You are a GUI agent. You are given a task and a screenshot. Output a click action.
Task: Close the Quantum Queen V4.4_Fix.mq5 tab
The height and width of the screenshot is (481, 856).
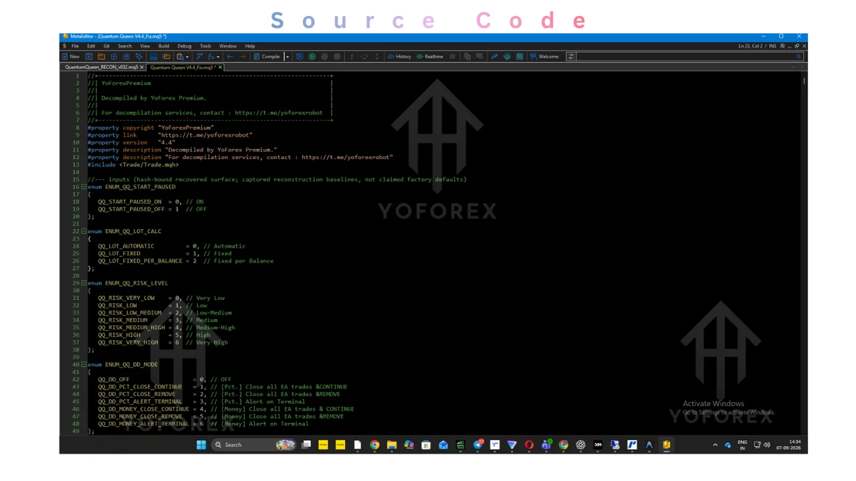220,67
